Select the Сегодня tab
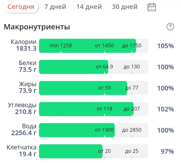The height and width of the screenshot is (163, 181). pyautogui.click(x=21, y=7)
